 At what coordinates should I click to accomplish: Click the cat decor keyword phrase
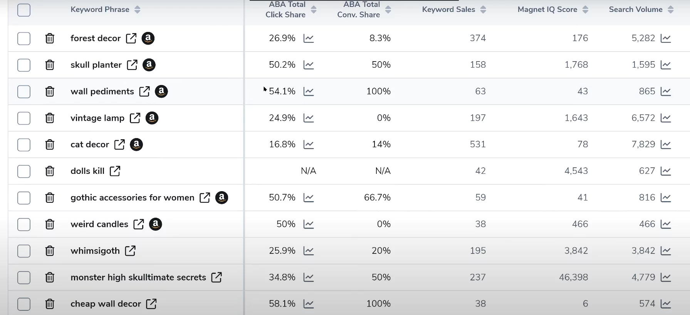(x=90, y=145)
